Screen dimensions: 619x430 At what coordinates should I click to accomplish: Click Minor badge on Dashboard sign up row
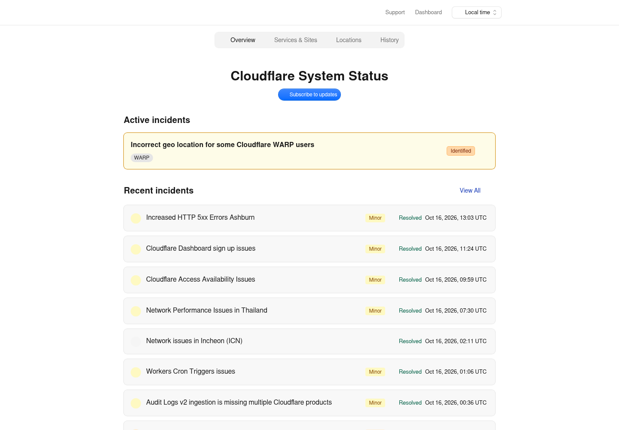tap(375, 249)
